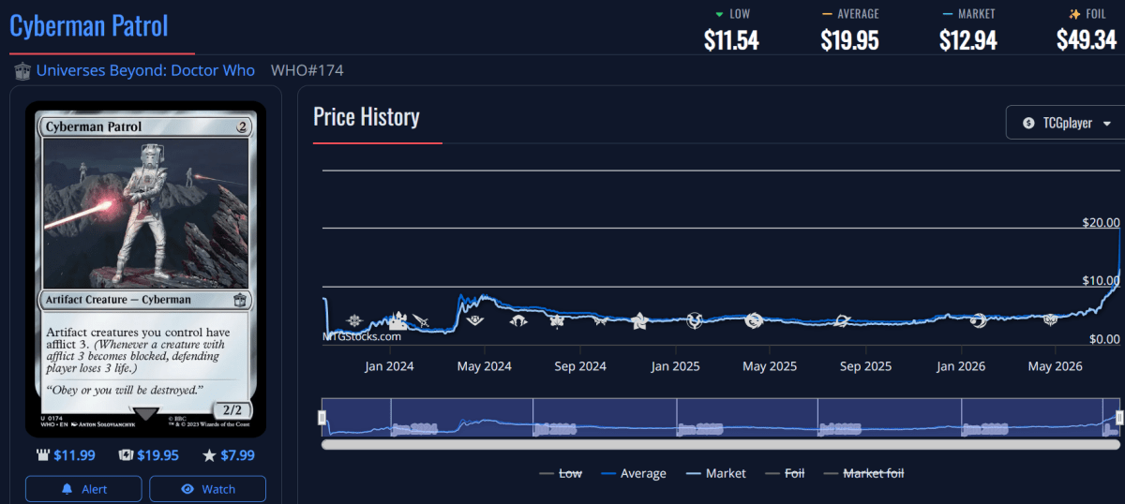Click the $20.00 y-axis label
Screen dimensions: 1125x504
1101,222
